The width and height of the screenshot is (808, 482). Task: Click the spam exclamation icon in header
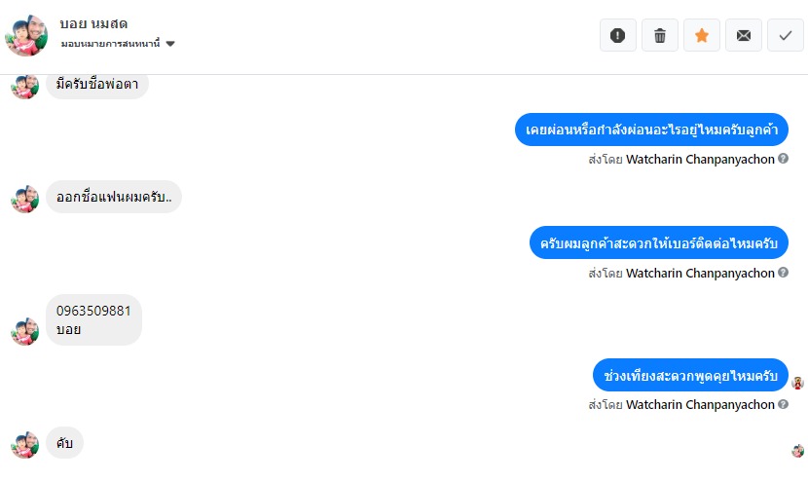[617, 35]
